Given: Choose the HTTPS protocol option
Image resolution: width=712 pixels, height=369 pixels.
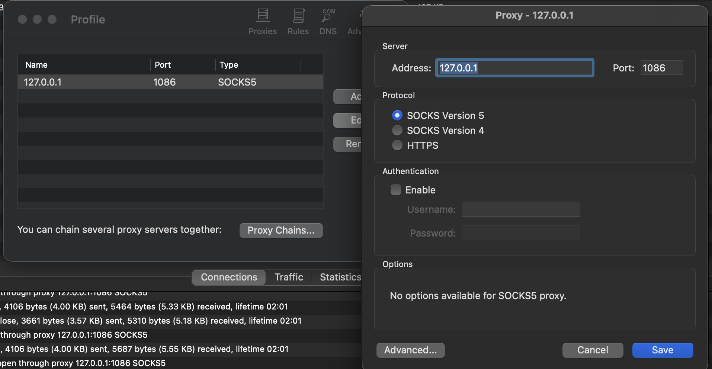Looking at the screenshot, I should click(x=397, y=145).
